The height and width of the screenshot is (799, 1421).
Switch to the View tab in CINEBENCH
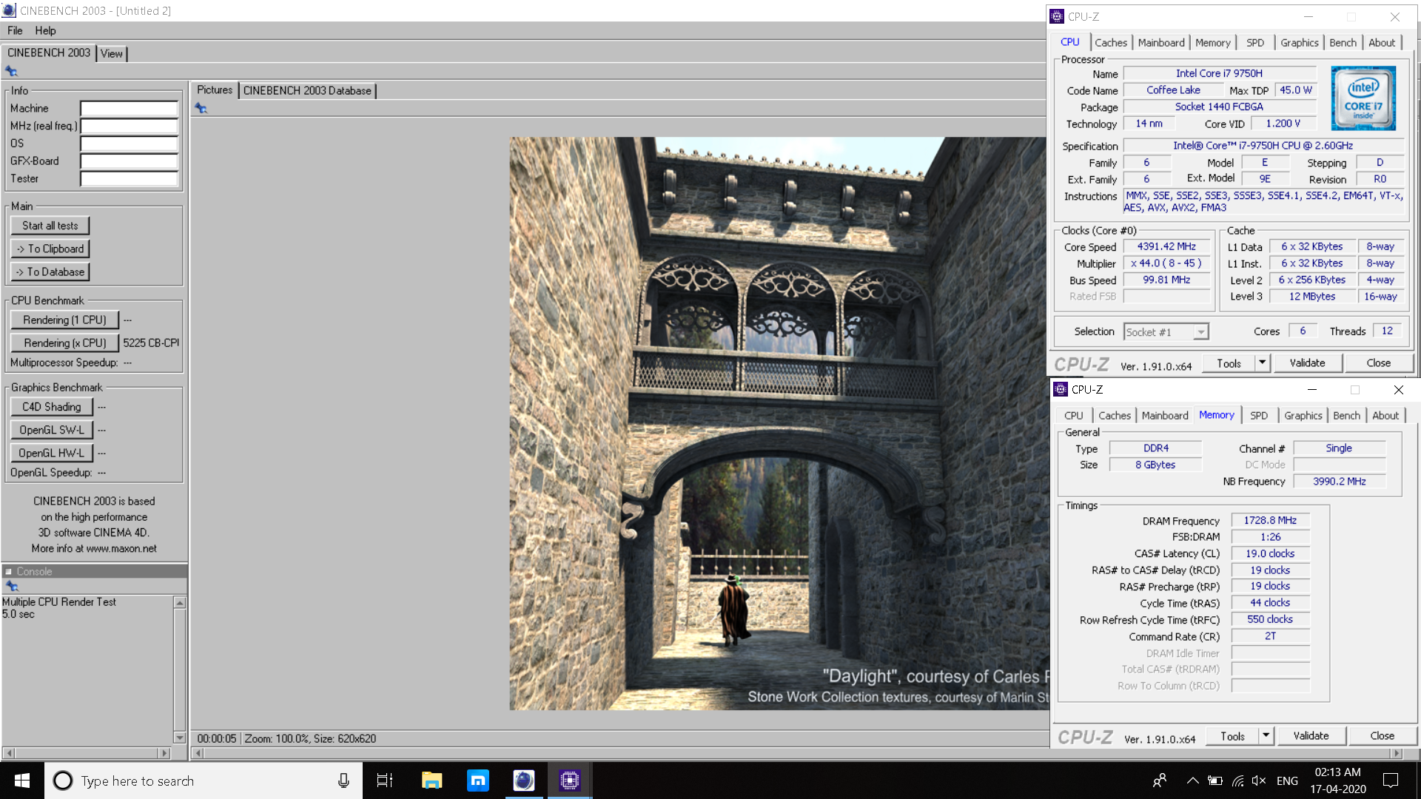coord(111,53)
